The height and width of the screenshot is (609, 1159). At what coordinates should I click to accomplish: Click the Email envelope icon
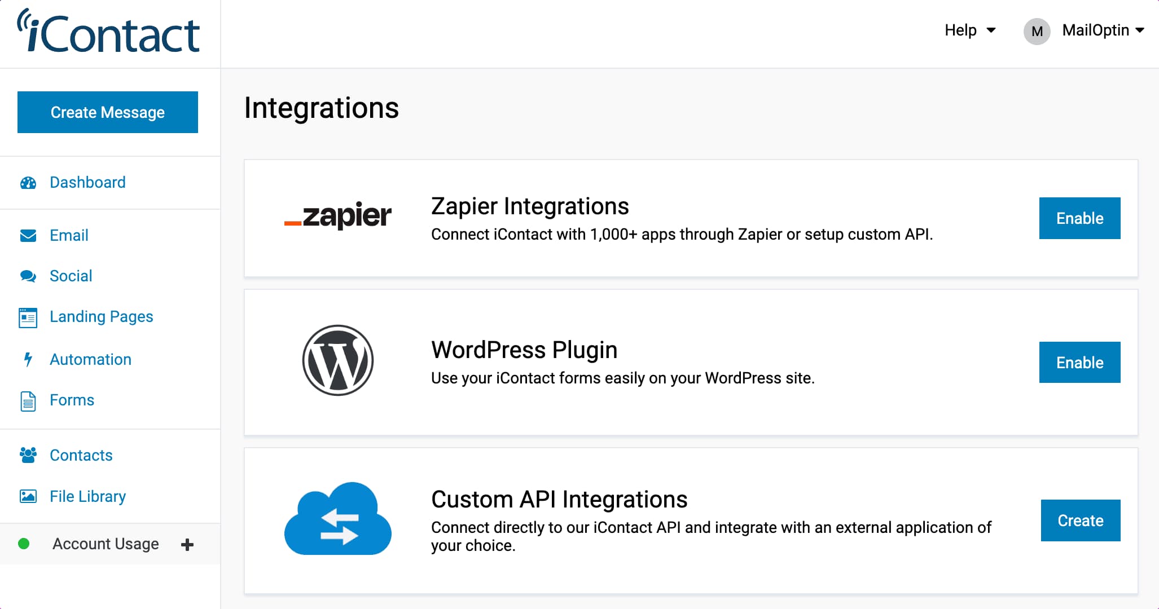28,235
